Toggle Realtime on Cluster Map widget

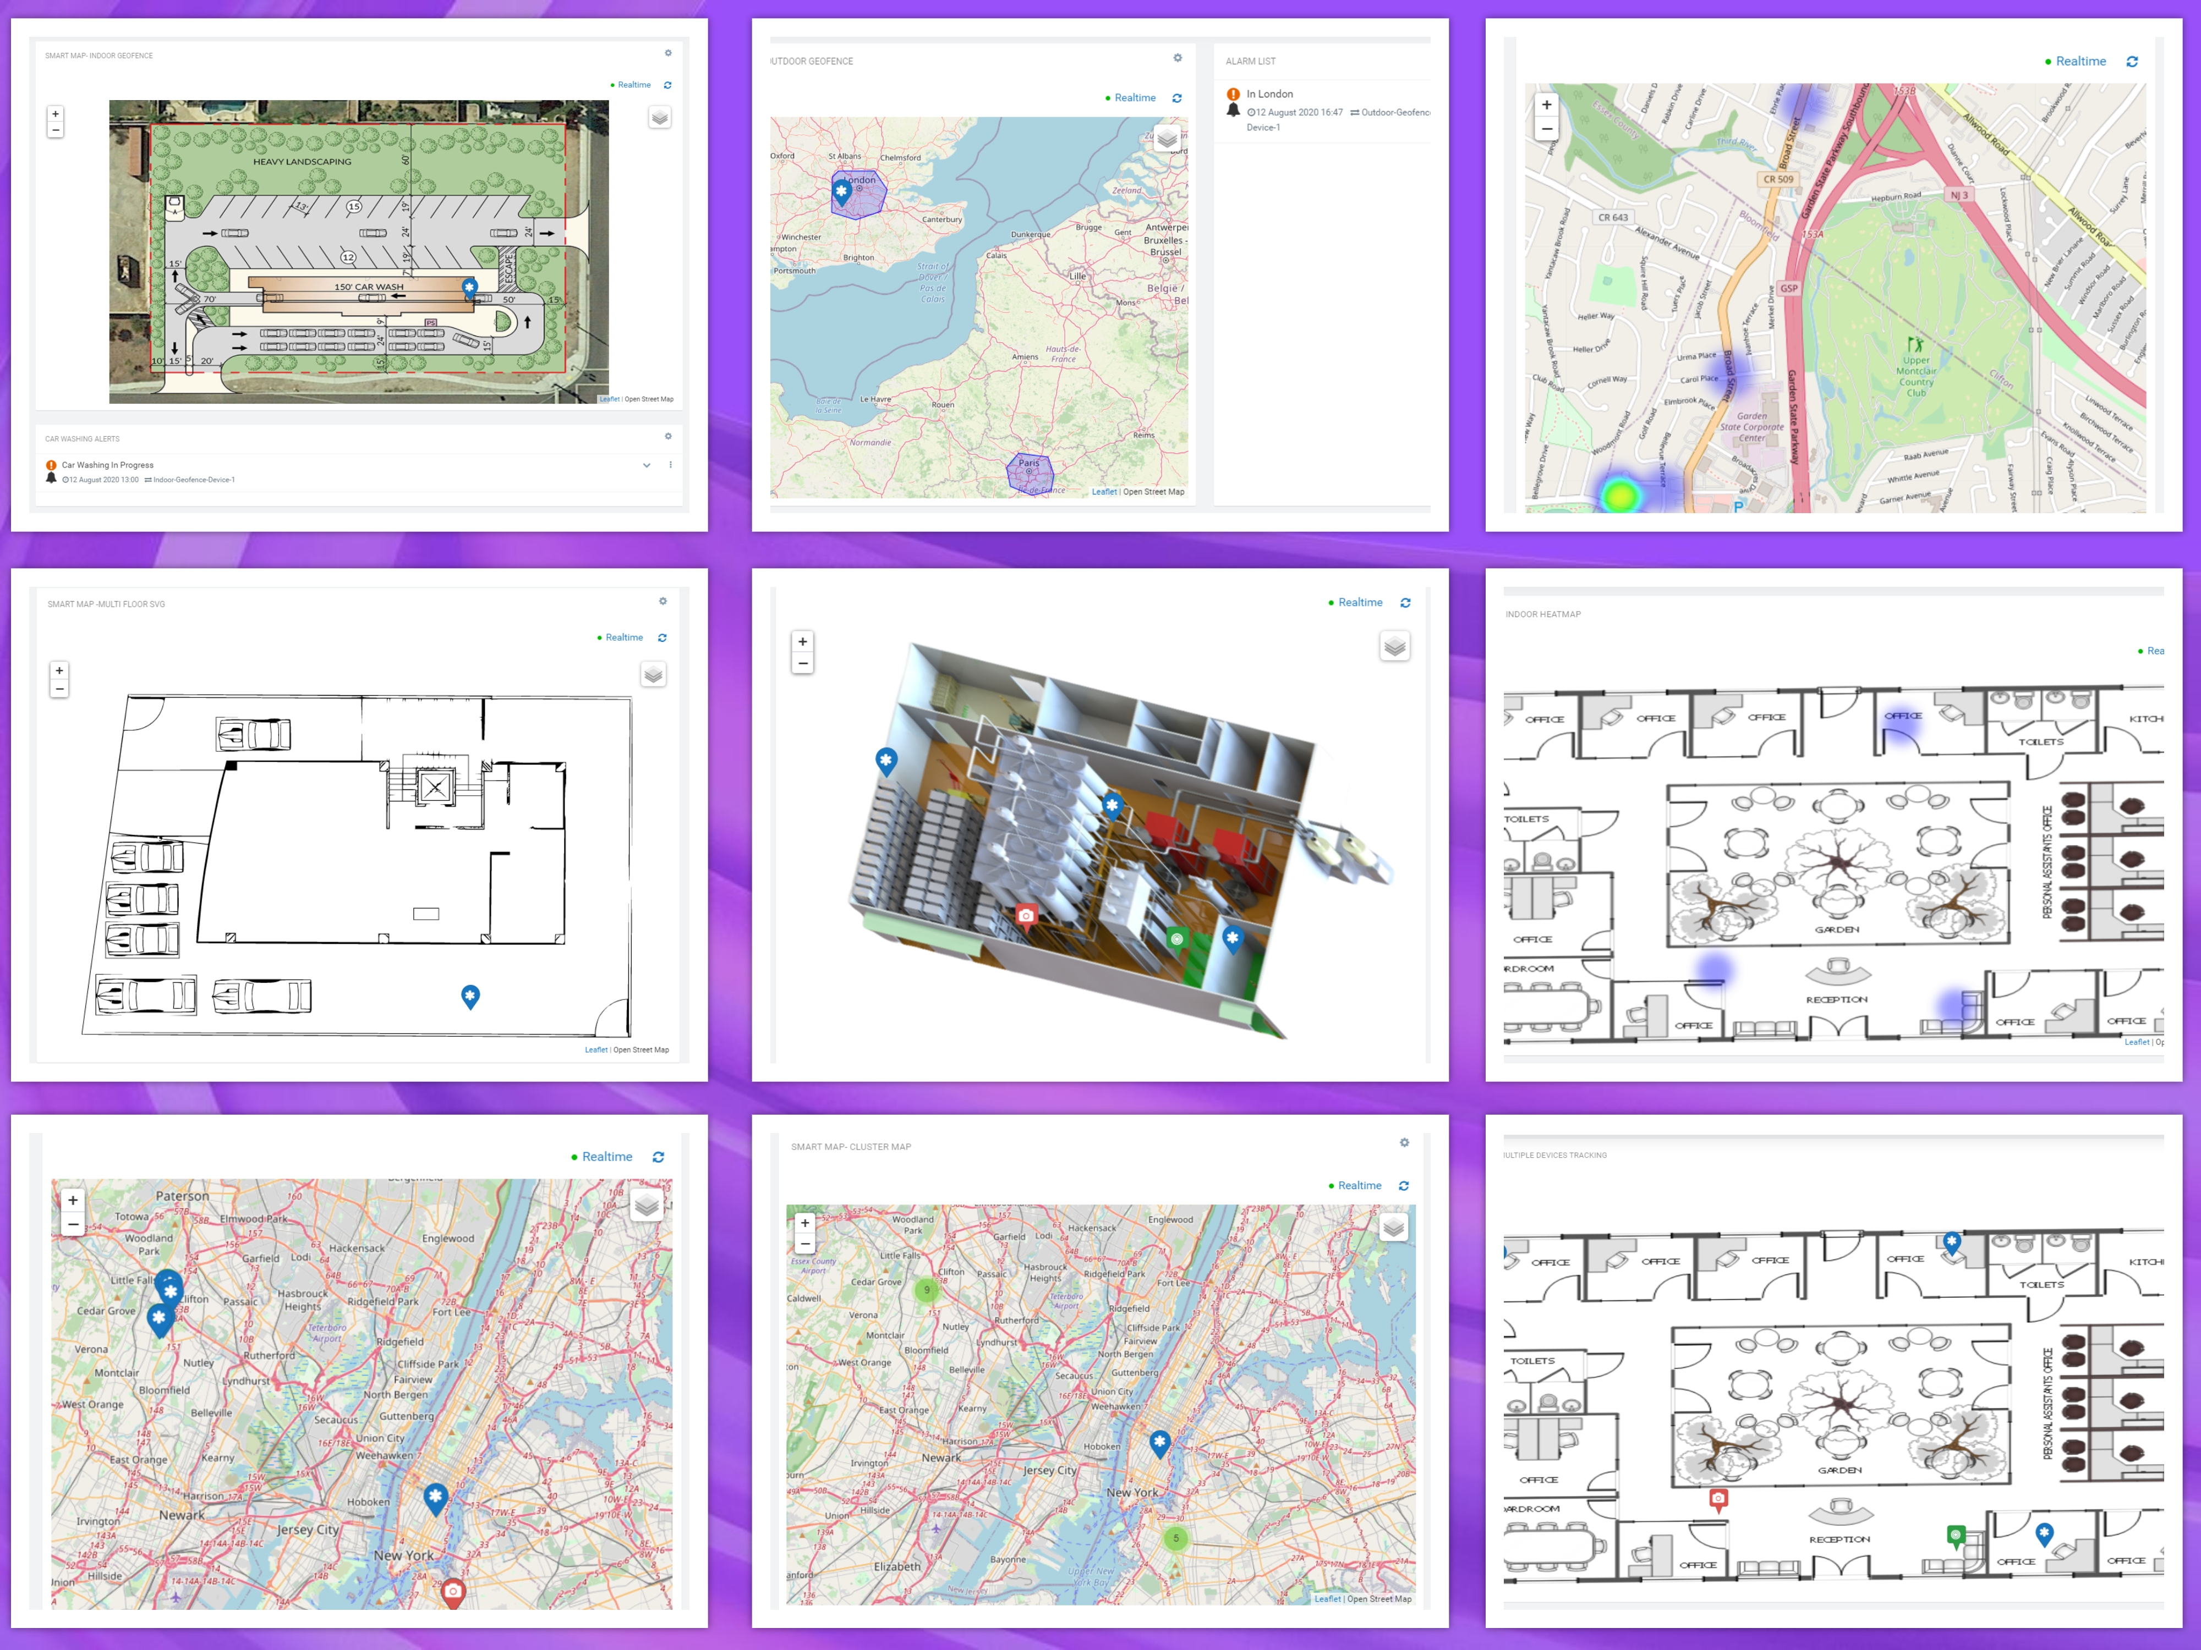point(1355,1186)
